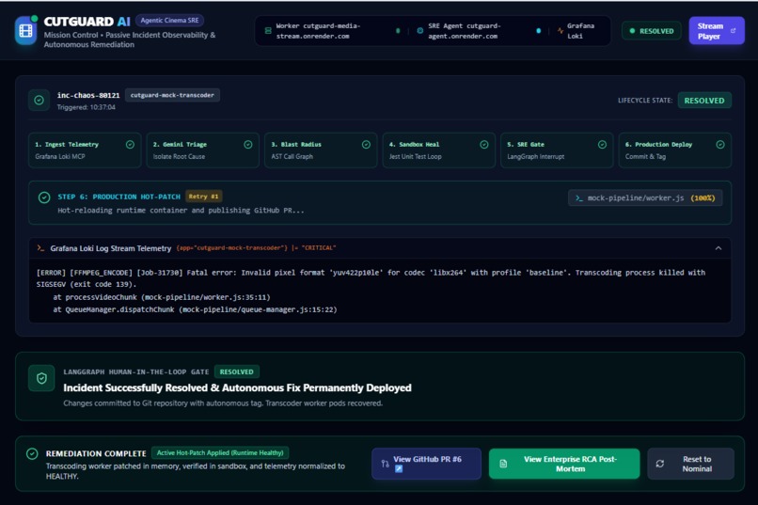This screenshot has width=758, height=505.
Task: Click terminal icon beside Grafana Loki Log Stream
Action: [x=40, y=248]
